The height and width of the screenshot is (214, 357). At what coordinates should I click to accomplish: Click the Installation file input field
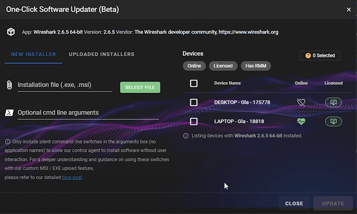click(65, 85)
